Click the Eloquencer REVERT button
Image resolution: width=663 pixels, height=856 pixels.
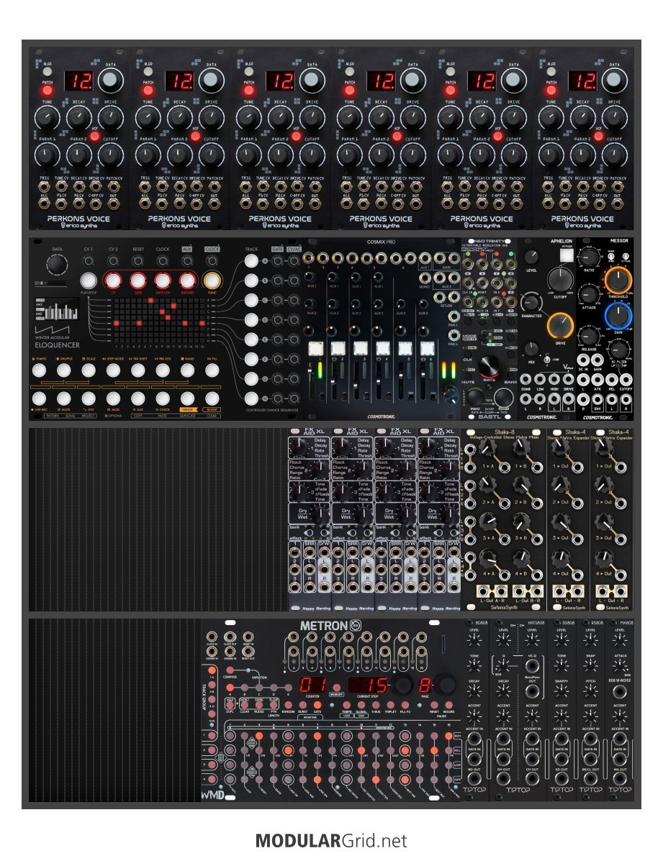212,399
